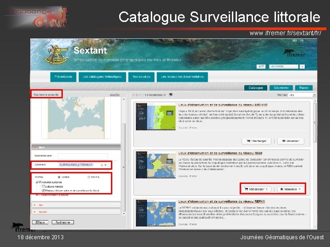
Task: Expand the Quand section
Action: pyautogui.click(x=76, y=212)
